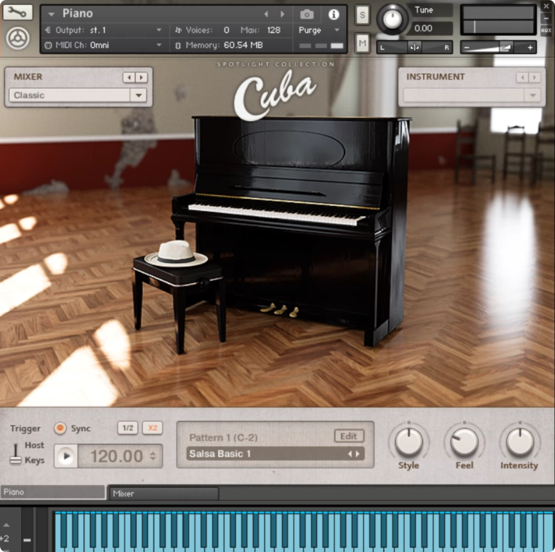Image resolution: width=555 pixels, height=552 pixels.
Task: Expand the Piano instrument name dropdown arrow
Action: click(x=52, y=14)
